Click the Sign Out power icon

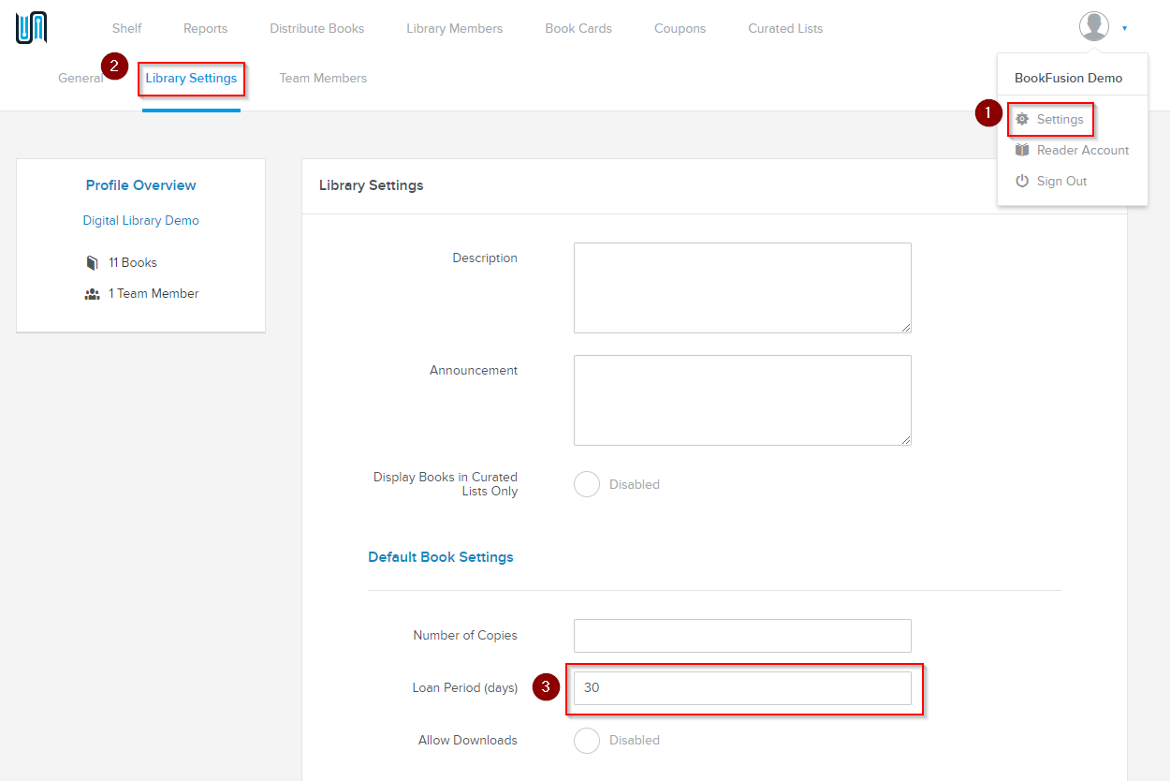click(1022, 181)
